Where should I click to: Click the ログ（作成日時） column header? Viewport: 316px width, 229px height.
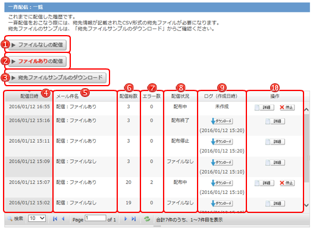pyautogui.click(x=222, y=96)
